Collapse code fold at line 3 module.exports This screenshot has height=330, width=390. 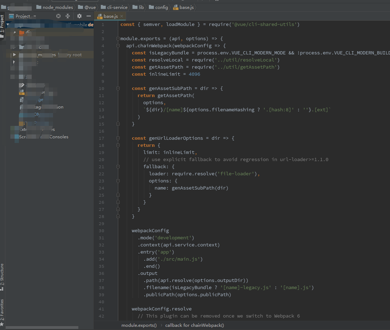click(118, 39)
